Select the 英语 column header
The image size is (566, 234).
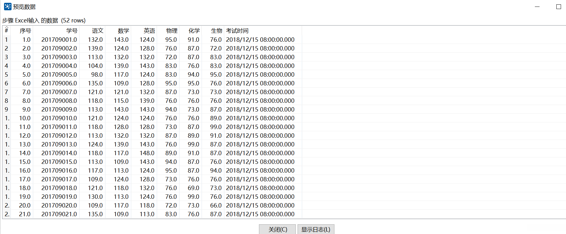pyautogui.click(x=144, y=31)
